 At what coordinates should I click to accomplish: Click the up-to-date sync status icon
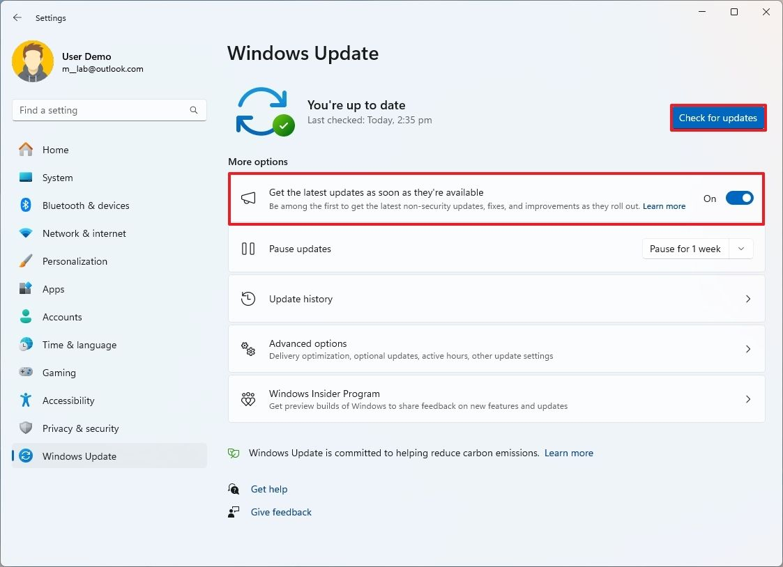(265, 111)
